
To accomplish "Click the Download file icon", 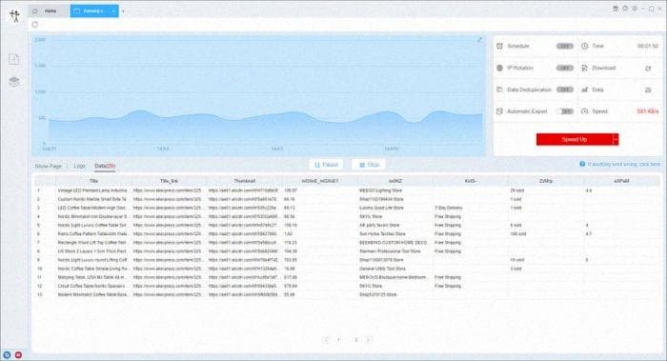I will 585,68.
